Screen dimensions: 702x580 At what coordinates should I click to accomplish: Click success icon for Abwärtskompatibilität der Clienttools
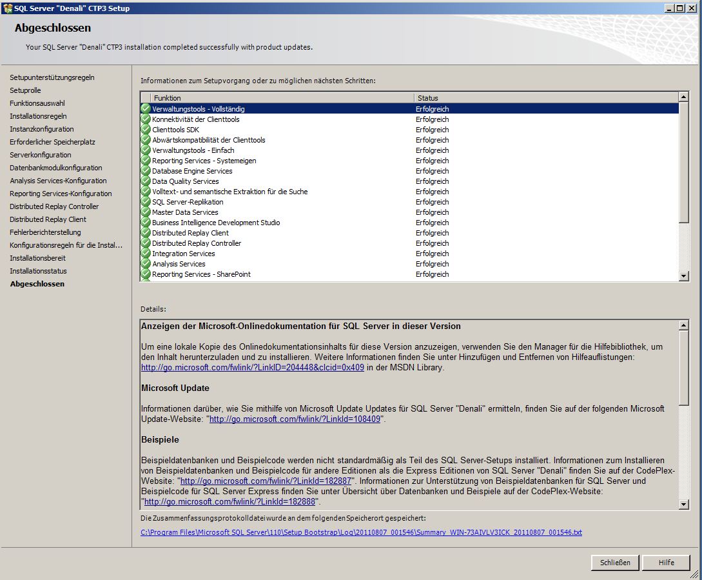(x=146, y=139)
